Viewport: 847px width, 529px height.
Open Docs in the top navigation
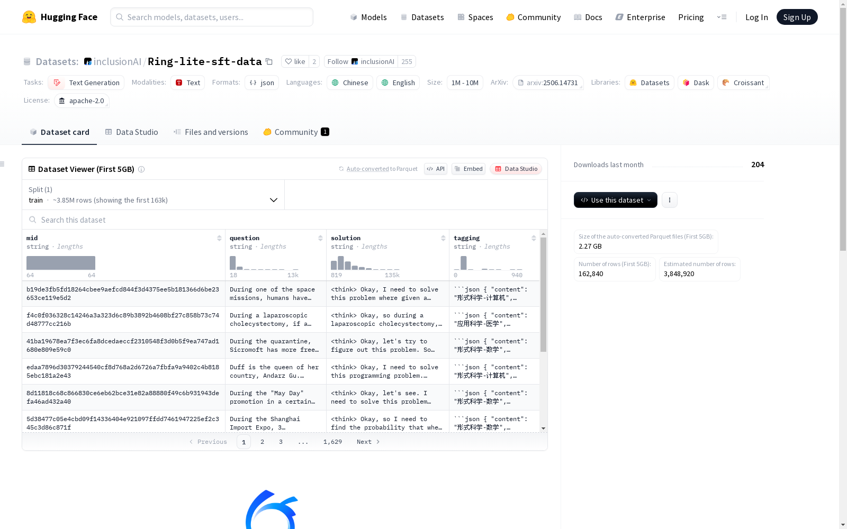click(588, 17)
